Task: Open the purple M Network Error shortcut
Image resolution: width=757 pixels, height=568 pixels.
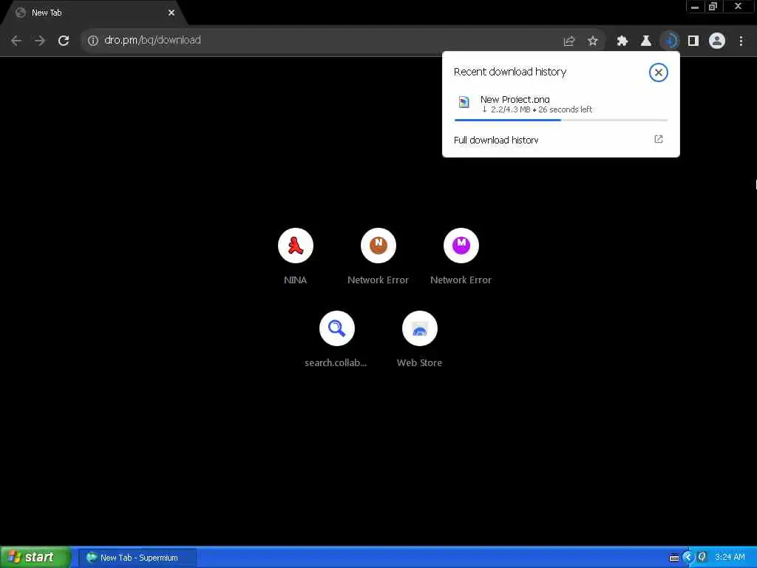Action: pyautogui.click(x=461, y=257)
